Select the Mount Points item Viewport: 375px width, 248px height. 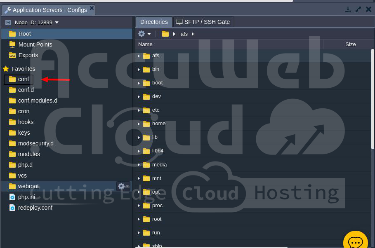coord(35,44)
